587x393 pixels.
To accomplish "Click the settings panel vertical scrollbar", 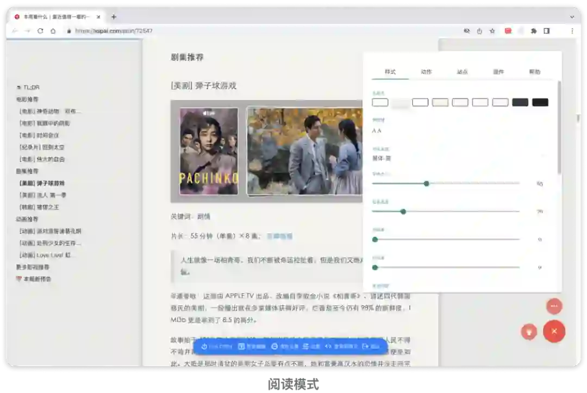I will (x=559, y=128).
